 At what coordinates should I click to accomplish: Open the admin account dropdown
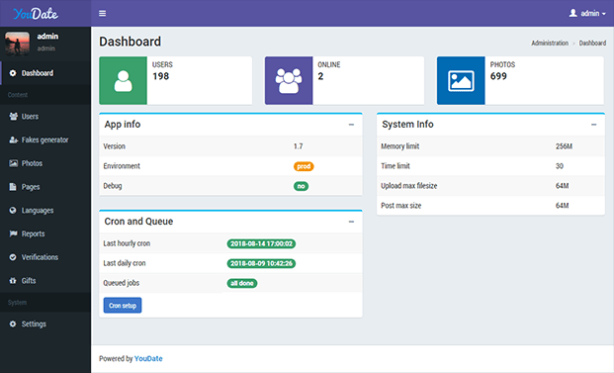(x=587, y=13)
